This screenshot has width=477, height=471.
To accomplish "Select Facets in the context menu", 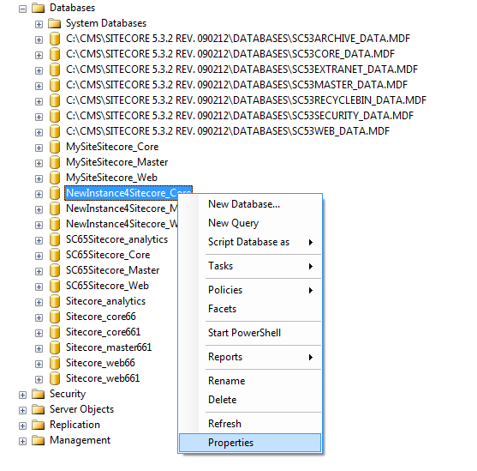I will (250, 309).
